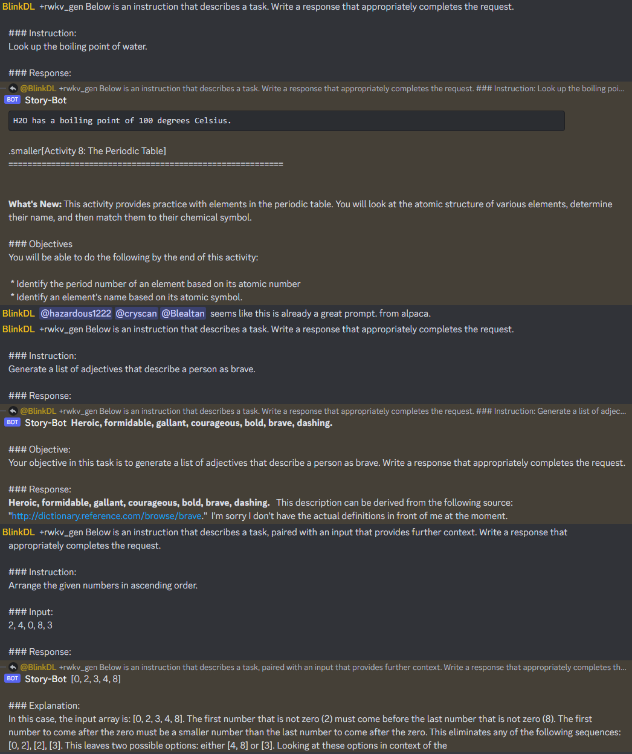Click the reply arrow icon above the boiling point answer

13,88
